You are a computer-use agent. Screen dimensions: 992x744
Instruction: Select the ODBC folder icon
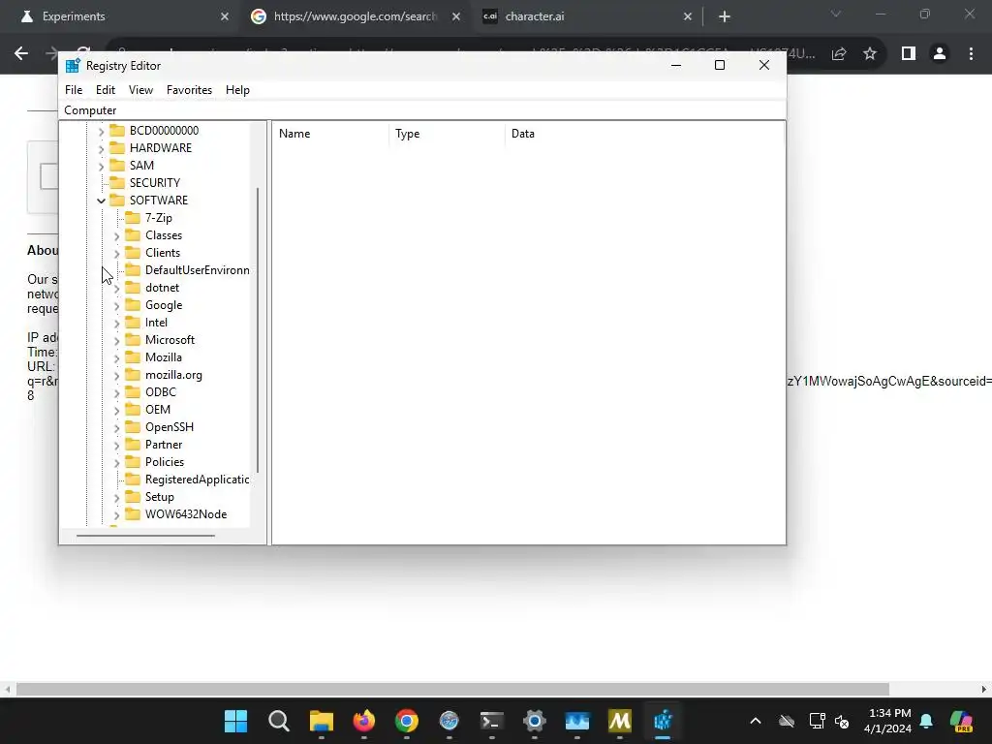(133, 392)
